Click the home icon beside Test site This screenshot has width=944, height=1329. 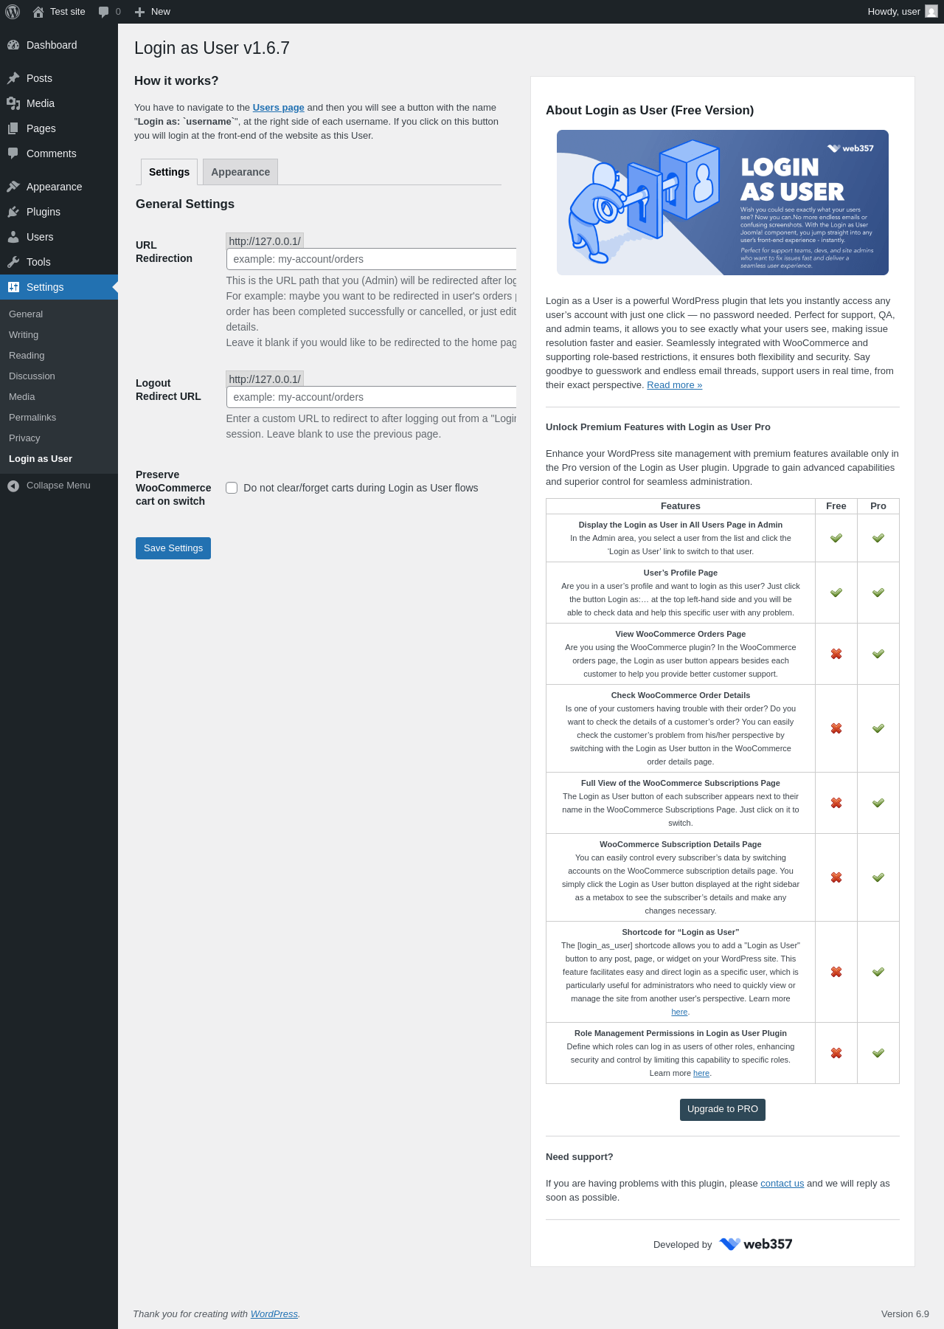(38, 12)
